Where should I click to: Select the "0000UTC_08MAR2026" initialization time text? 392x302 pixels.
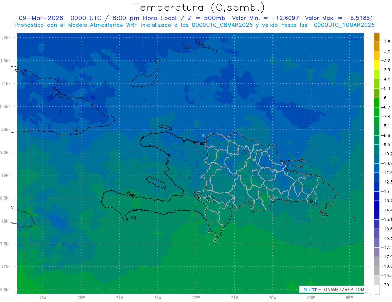222,25
